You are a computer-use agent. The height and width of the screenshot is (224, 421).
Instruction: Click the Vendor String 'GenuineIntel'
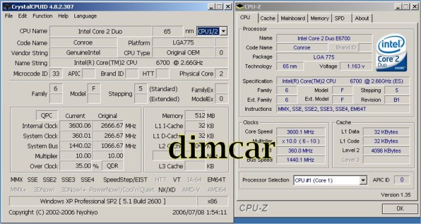coord(83,53)
